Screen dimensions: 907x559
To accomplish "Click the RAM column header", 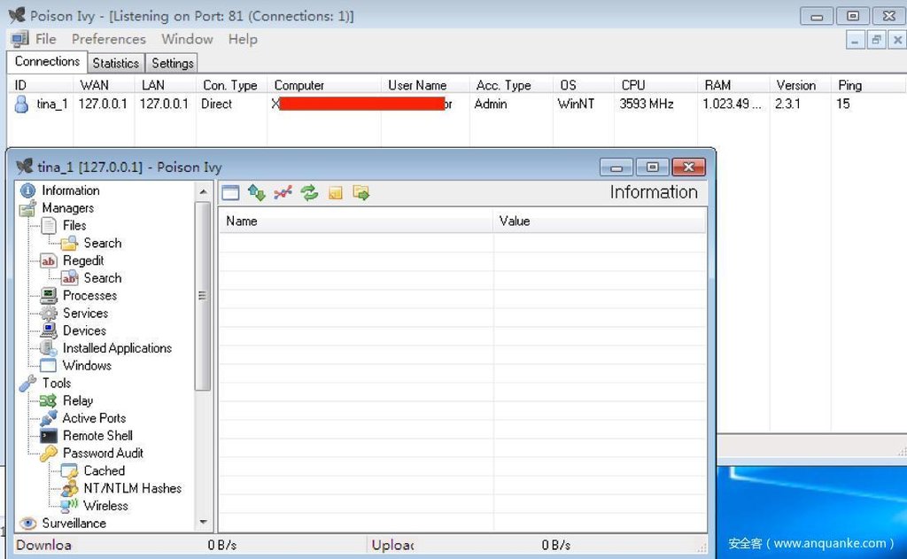I will click(733, 85).
